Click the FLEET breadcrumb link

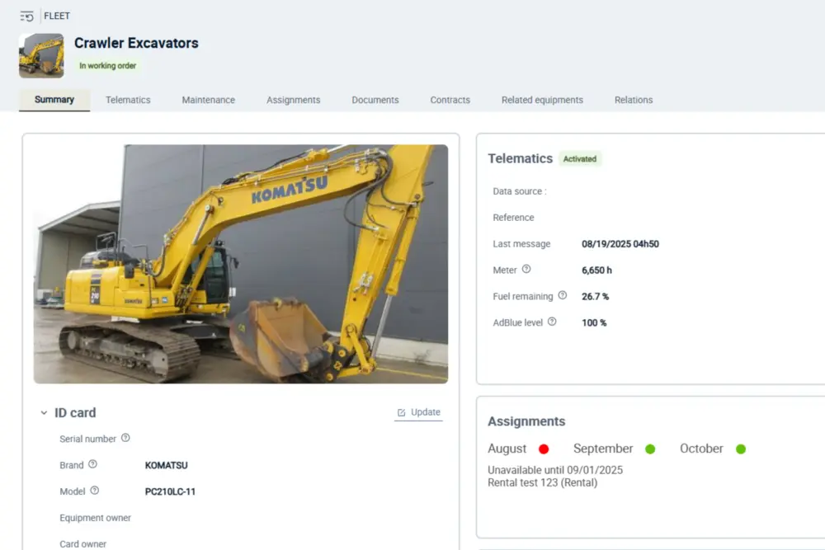57,16
